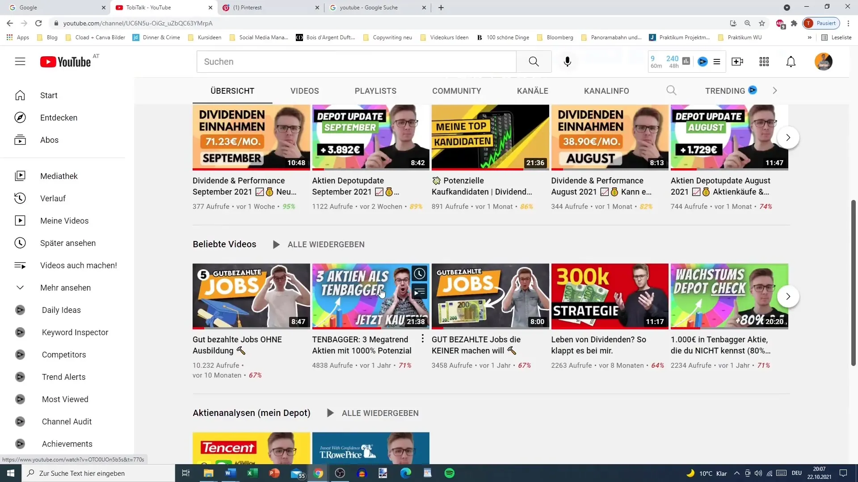
Task: Show hidden system tray icons
Action: (x=737, y=473)
